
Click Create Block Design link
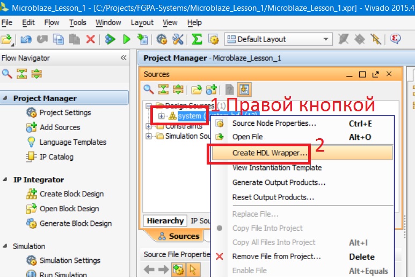(71, 194)
